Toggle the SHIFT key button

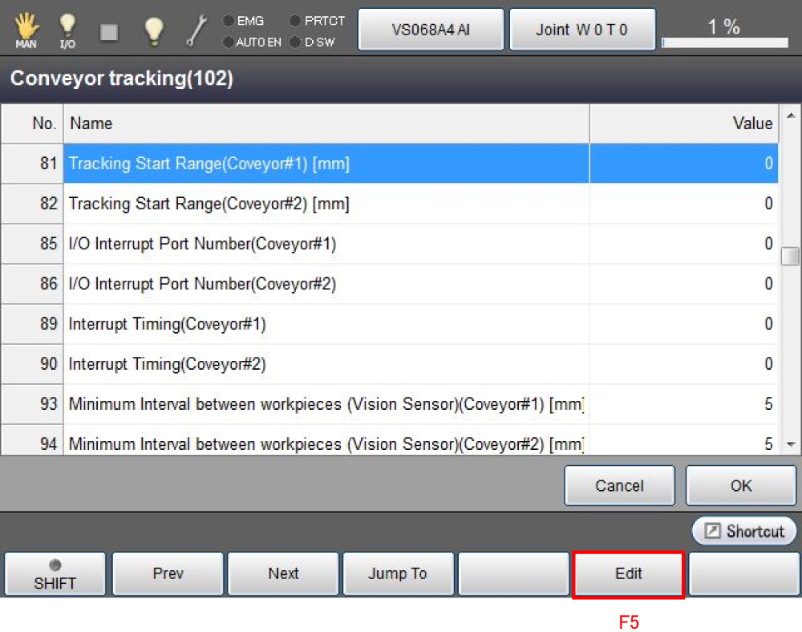[x=55, y=573]
